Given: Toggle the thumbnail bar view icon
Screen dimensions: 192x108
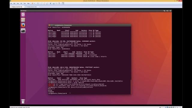Looking at the screenshot, I should click(x=54, y=3).
